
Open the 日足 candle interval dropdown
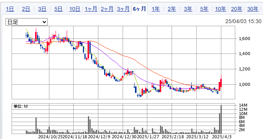(x=27, y=22)
